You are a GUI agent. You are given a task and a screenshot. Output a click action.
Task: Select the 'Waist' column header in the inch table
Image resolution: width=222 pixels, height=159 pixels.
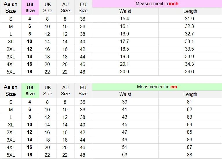coord(125,11)
